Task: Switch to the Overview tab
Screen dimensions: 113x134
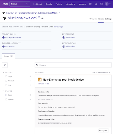Action: click(x=93, y=19)
